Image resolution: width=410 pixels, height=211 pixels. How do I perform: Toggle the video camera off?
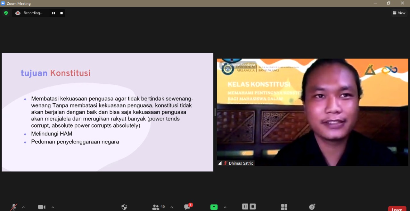click(x=42, y=207)
